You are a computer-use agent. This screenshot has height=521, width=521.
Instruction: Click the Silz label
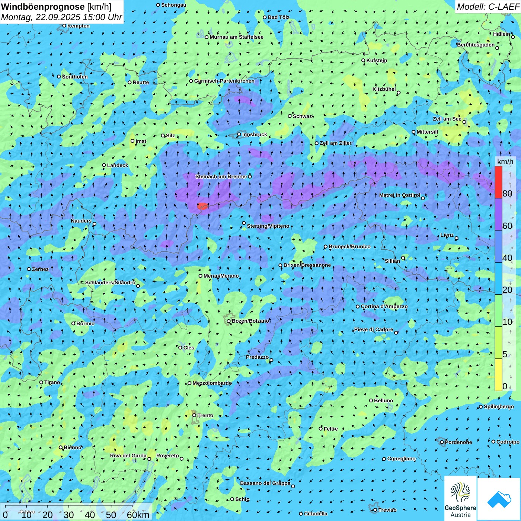click(x=170, y=136)
